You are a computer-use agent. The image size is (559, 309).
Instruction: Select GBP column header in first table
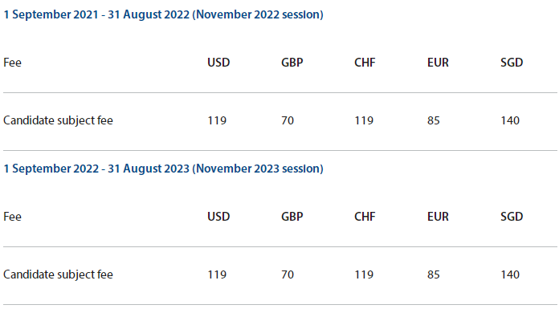(x=292, y=63)
